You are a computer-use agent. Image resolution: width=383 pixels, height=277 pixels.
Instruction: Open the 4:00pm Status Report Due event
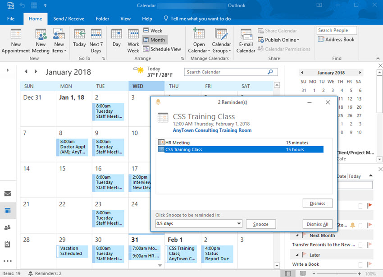coord(217,254)
